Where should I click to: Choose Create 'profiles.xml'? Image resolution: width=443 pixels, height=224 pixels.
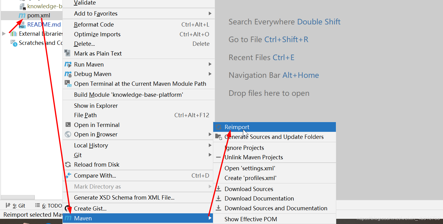(274, 178)
